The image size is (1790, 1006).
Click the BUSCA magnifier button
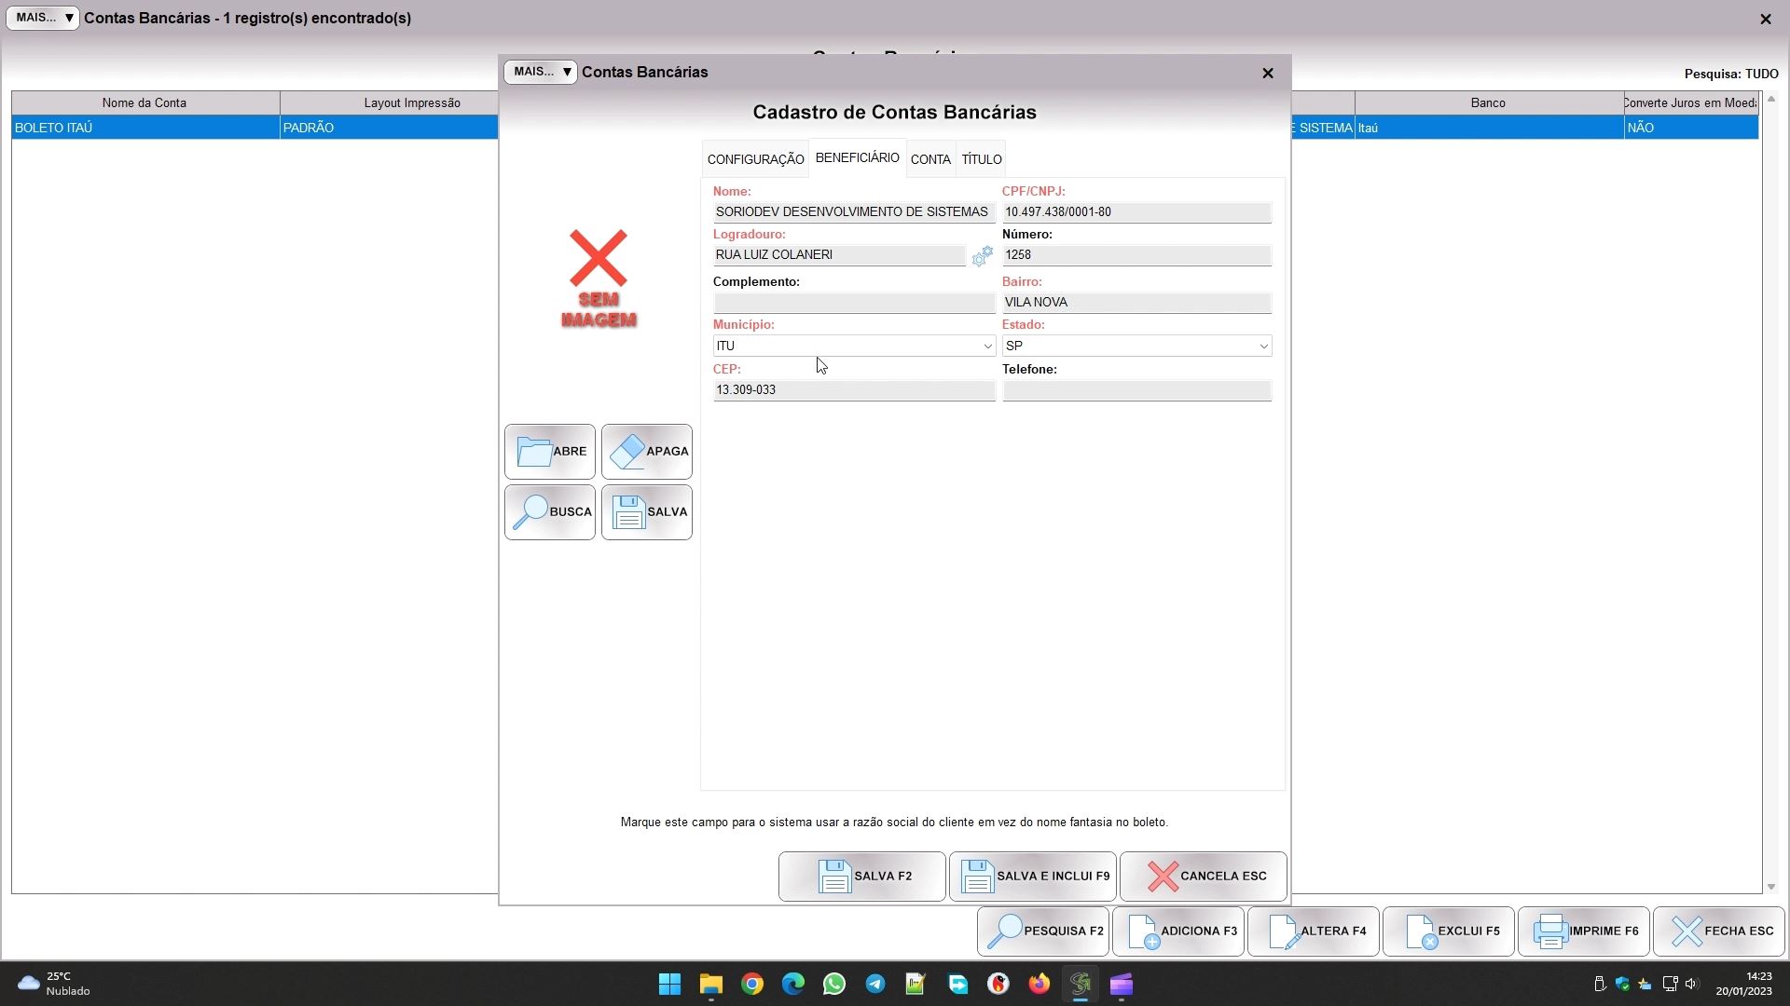click(x=550, y=512)
